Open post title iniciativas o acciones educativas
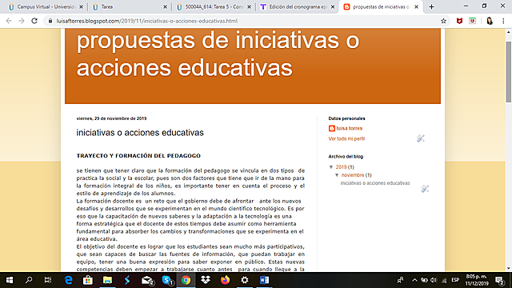The height and width of the screenshot is (288, 512). click(x=140, y=133)
